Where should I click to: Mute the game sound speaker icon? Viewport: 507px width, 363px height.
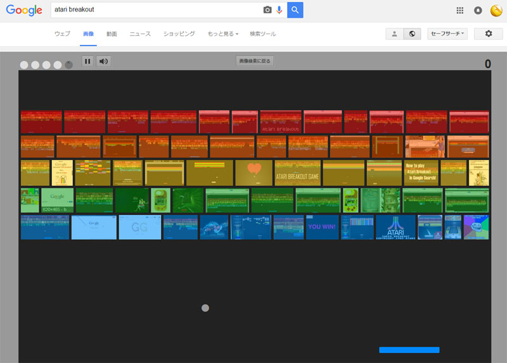click(x=103, y=61)
